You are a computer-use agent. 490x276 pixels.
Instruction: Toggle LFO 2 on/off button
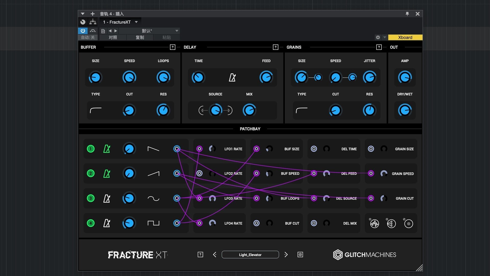tap(91, 174)
